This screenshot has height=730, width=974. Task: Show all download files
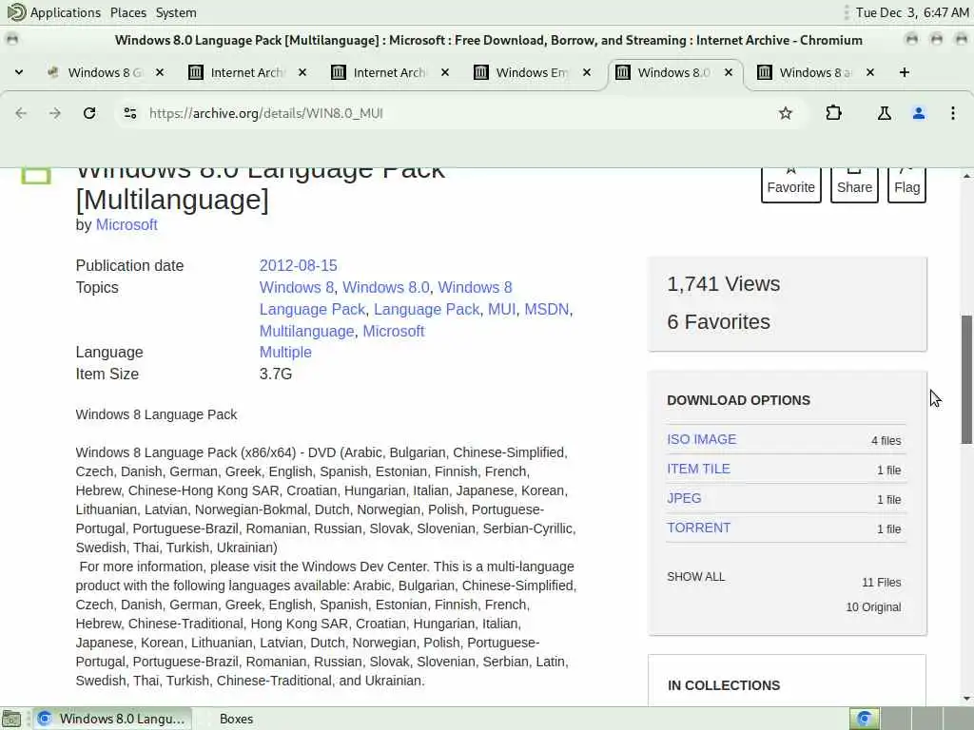(695, 577)
